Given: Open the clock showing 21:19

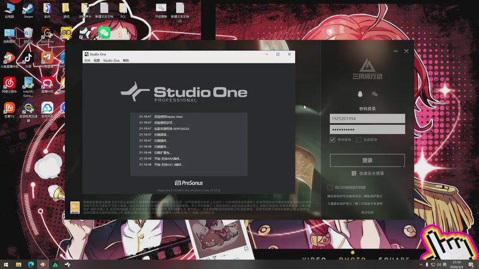Looking at the screenshot, I should (456, 264).
